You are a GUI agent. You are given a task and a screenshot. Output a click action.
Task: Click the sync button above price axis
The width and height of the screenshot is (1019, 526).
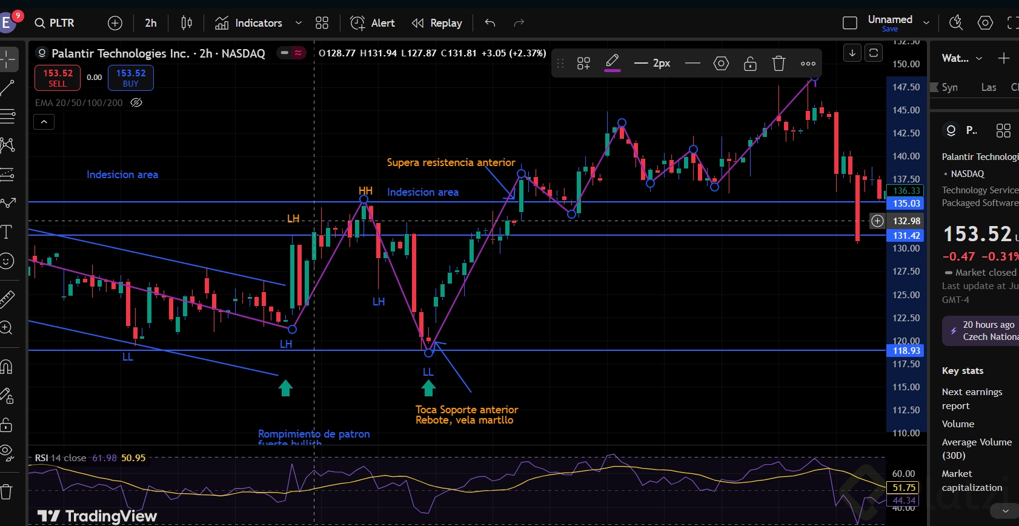pos(874,53)
